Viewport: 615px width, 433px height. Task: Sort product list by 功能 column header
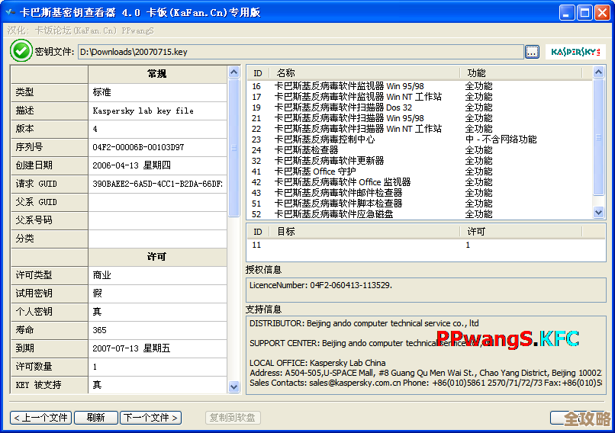[521, 73]
